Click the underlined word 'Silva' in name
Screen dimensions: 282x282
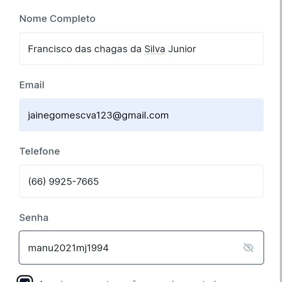(x=154, y=49)
